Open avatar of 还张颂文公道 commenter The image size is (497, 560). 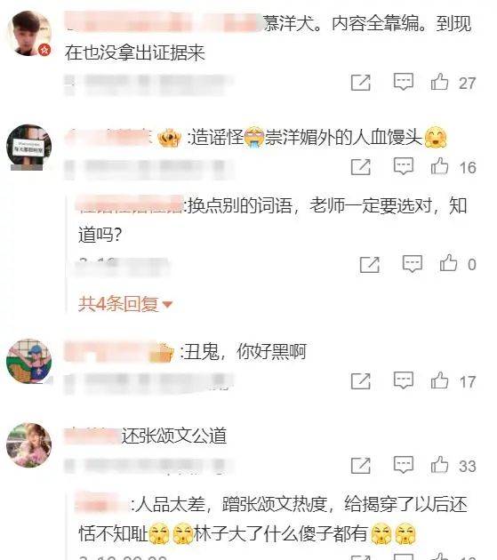29,445
